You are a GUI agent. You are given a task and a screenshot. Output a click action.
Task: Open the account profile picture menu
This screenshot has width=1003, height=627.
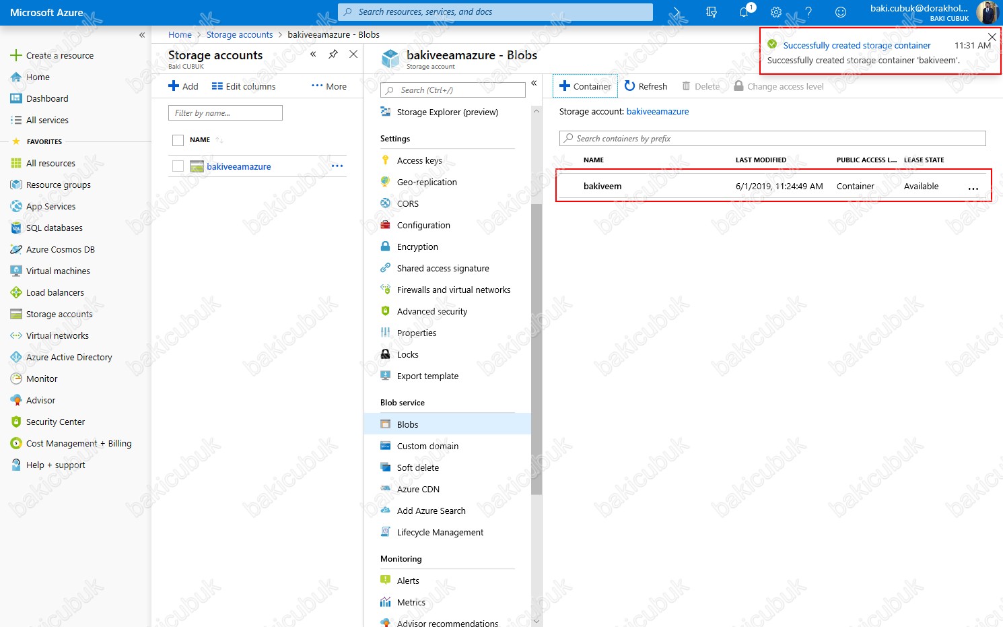click(988, 12)
